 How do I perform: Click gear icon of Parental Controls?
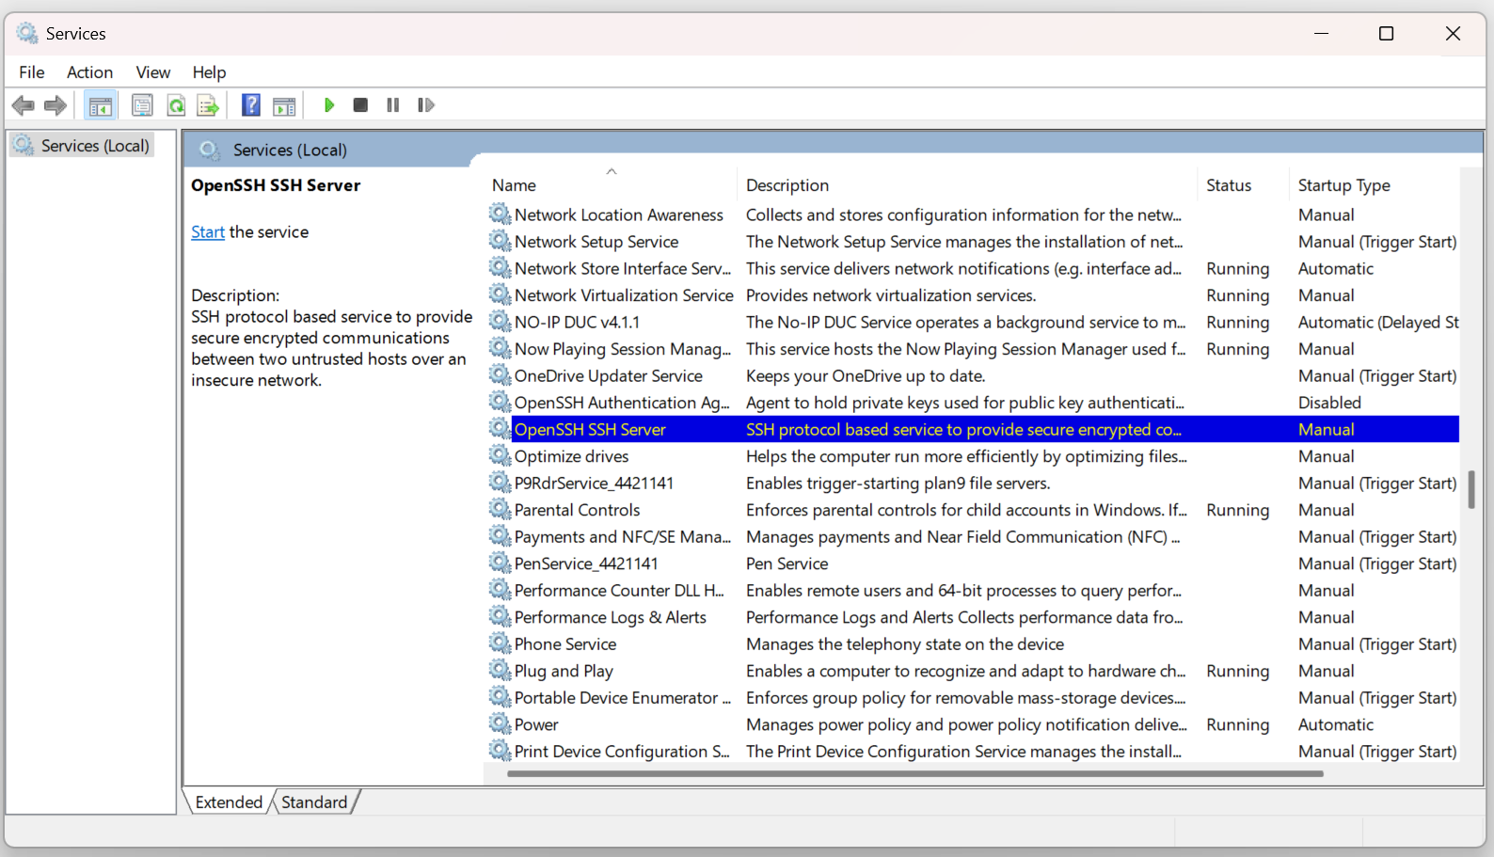tap(500, 509)
